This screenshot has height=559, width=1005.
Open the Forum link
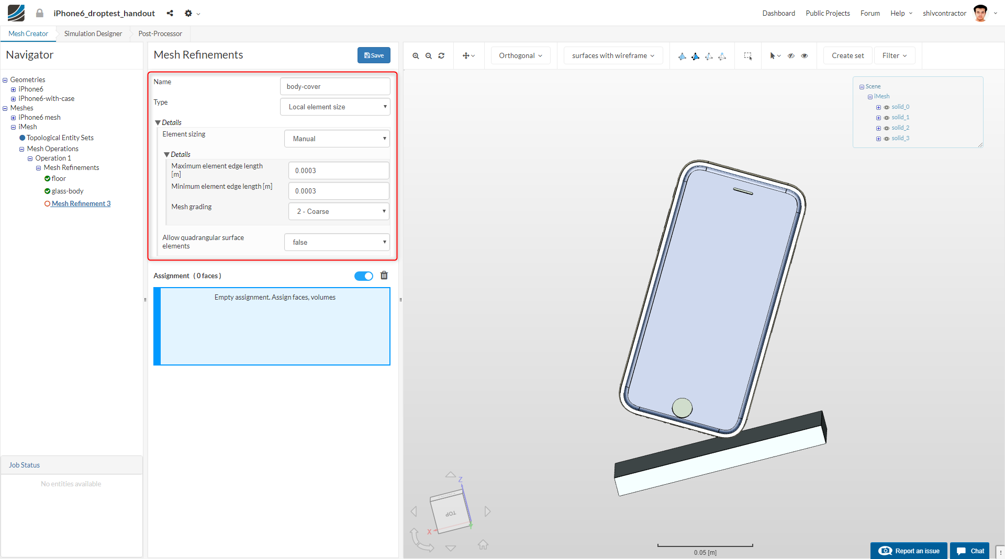[x=870, y=13]
